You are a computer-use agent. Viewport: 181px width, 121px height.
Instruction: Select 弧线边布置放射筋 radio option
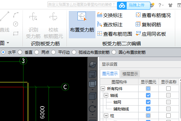point(74,52)
